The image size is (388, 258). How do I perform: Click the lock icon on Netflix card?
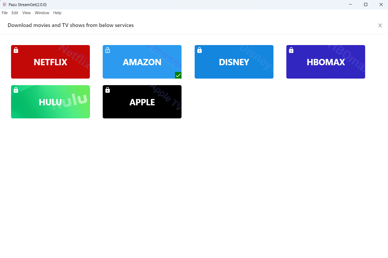16,50
